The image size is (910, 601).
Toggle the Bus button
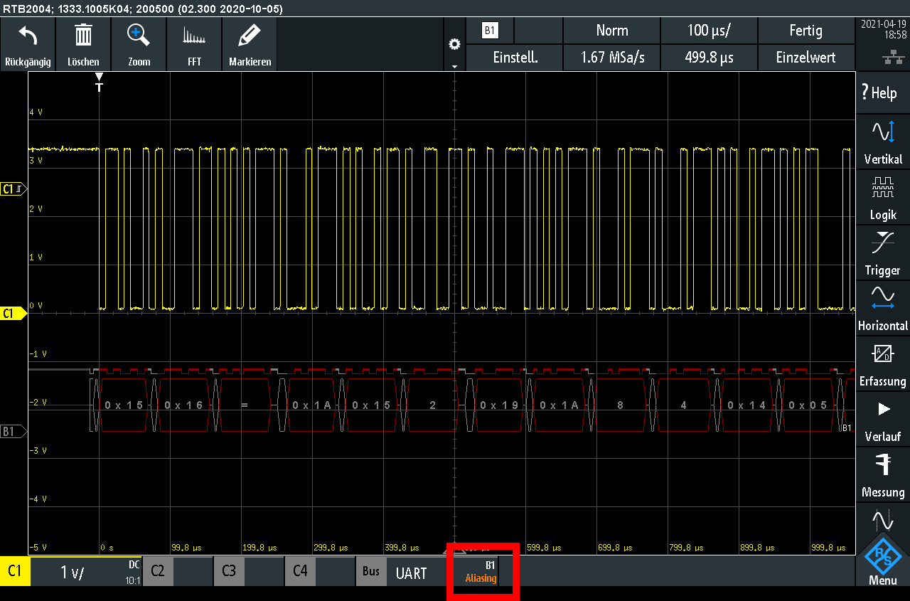tap(370, 571)
